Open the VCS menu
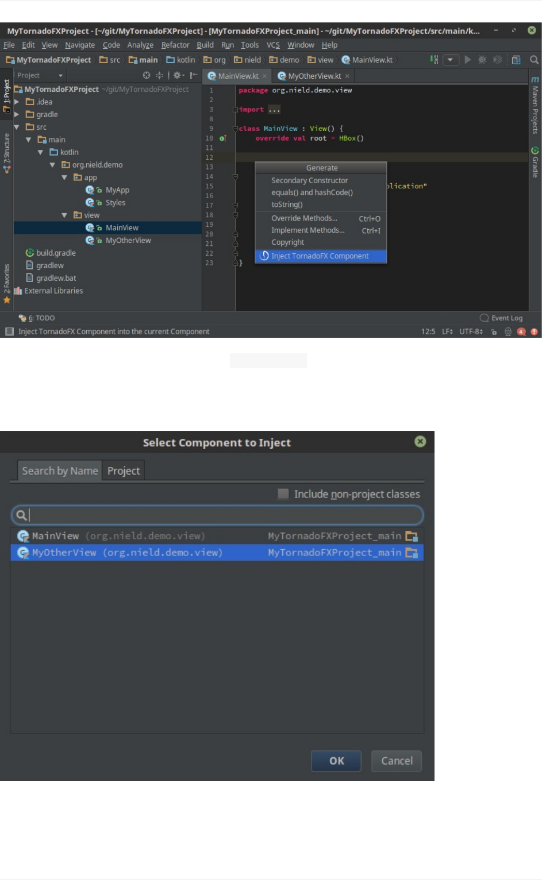Viewport: 542px width, 880px height. [273, 45]
